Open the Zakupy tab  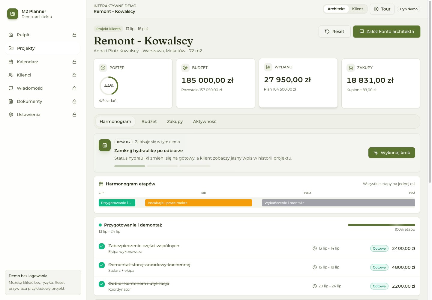pyautogui.click(x=175, y=121)
